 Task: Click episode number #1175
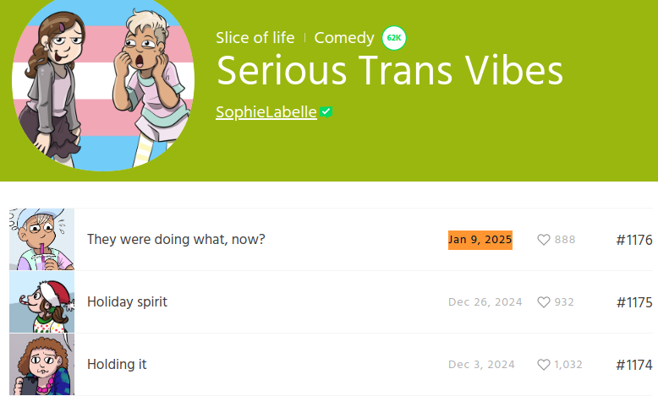(x=634, y=302)
